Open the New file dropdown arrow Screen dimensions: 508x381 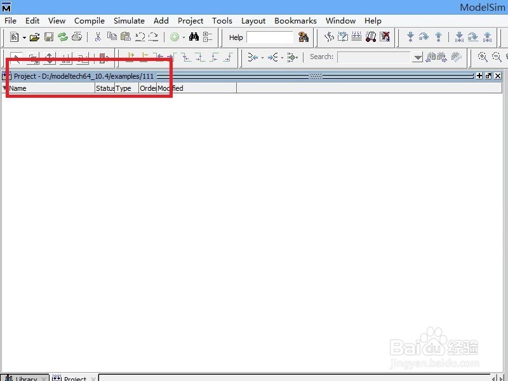click(x=24, y=37)
